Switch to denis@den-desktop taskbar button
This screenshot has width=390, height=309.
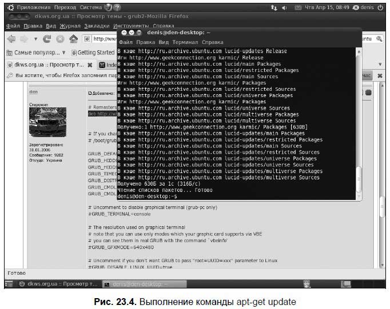[x=144, y=284]
